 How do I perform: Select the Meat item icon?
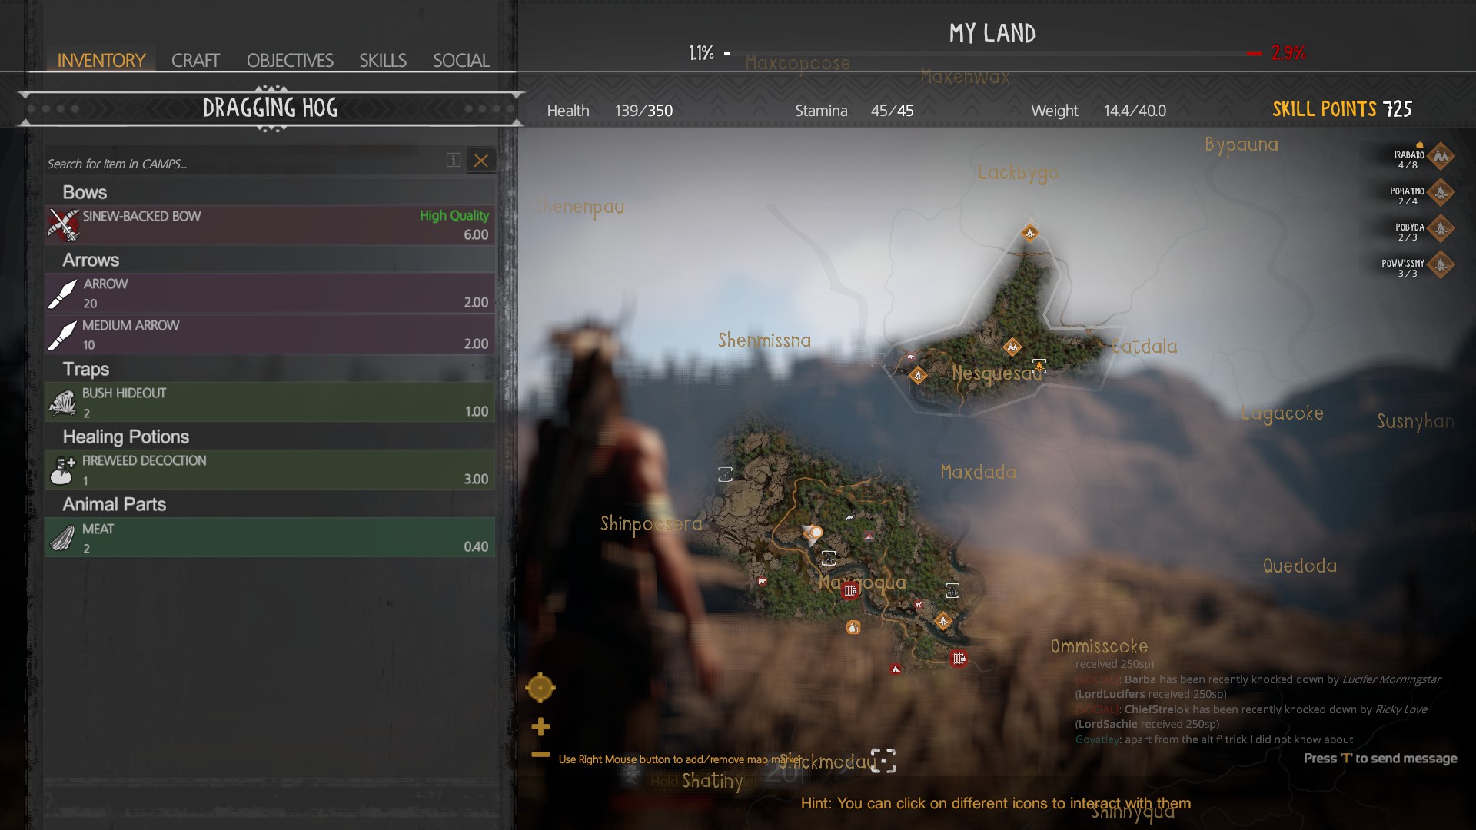pyautogui.click(x=62, y=538)
